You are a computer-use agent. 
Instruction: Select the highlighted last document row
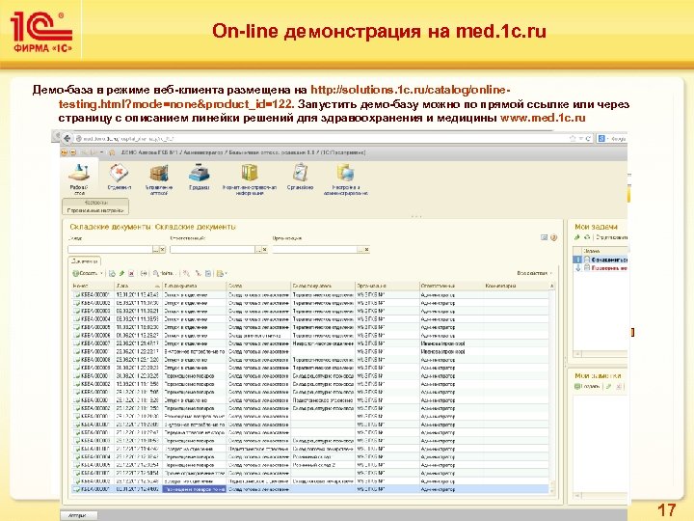310,489
